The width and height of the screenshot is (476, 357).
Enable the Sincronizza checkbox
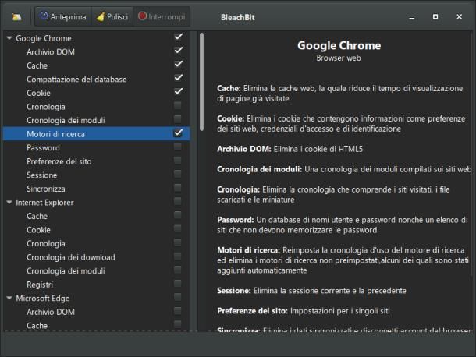[178, 187]
